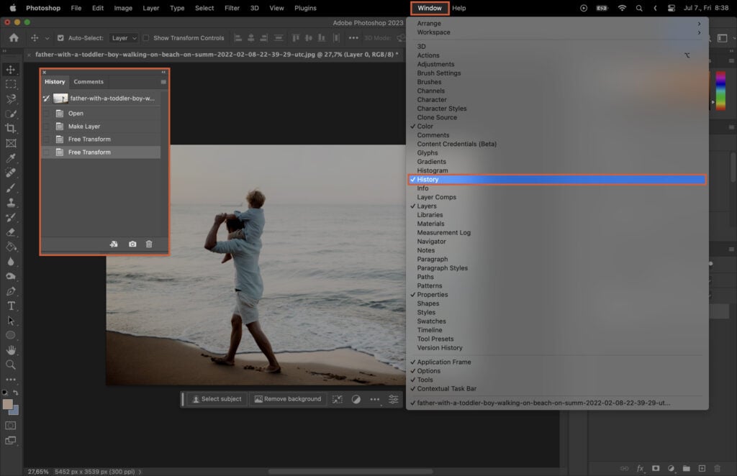
Task: Enable the Show Transform Controls checkbox
Action: point(144,37)
